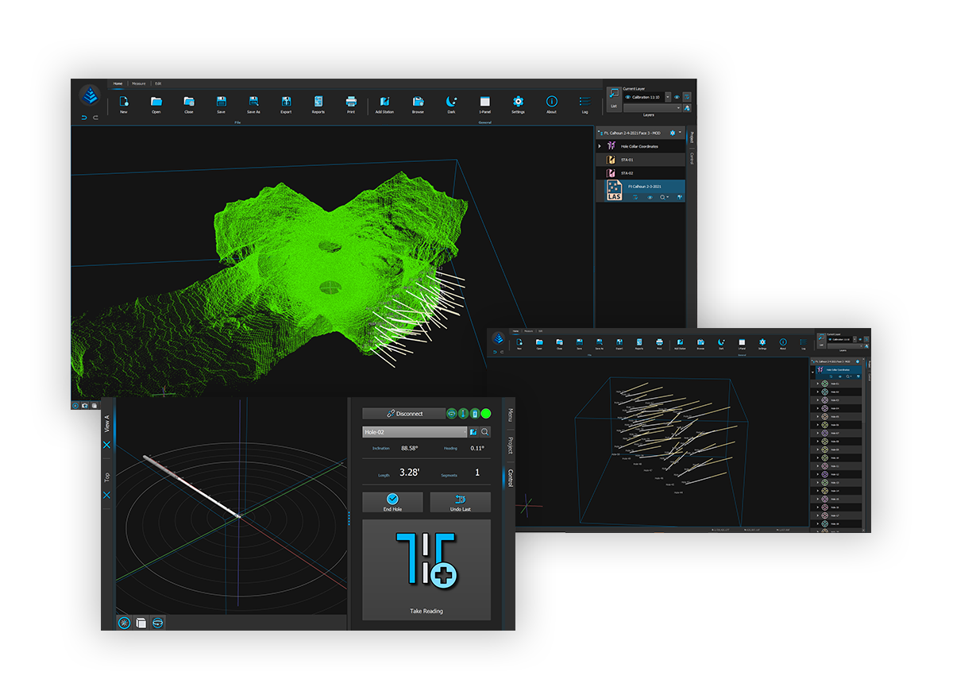953x691 pixels.
Task: Switch to the Measure ribbon tab
Action: pyautogui.click(x=139, y=83)
